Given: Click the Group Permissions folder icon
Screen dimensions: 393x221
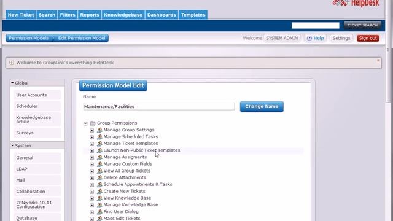Looking at the screenshot, I should (93, 123).
